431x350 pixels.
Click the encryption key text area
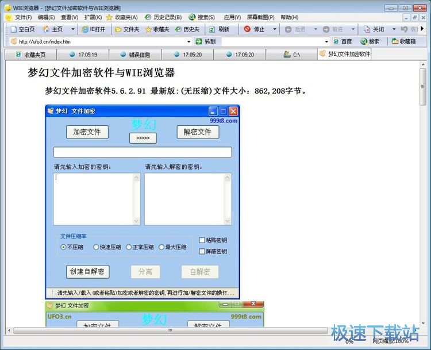pyautogui.click(x=97, y=199)
